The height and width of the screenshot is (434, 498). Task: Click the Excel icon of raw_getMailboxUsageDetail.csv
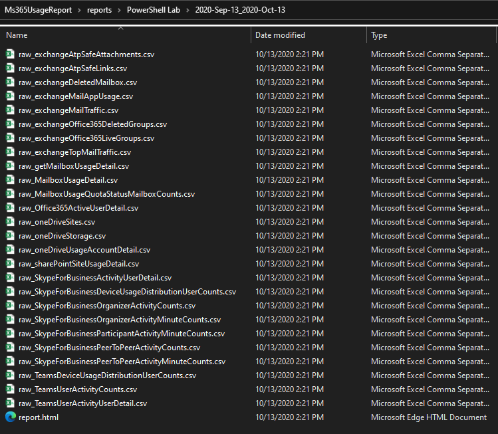point(10,165)
